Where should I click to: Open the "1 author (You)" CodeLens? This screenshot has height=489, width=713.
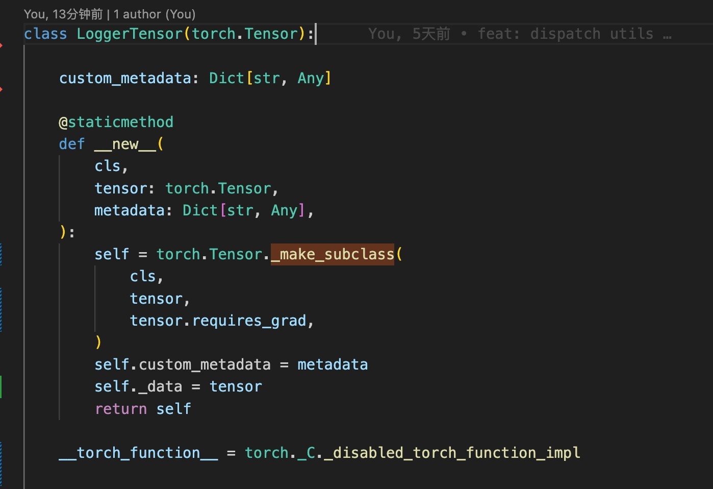[155, 14]
